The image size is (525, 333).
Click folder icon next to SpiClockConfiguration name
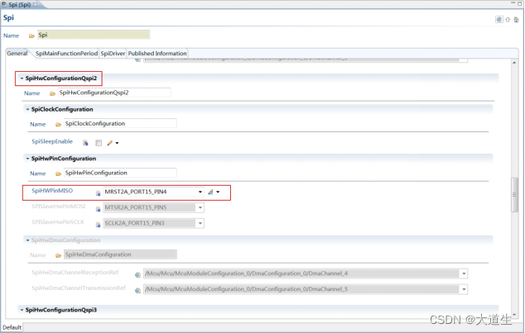pos(58,125)
